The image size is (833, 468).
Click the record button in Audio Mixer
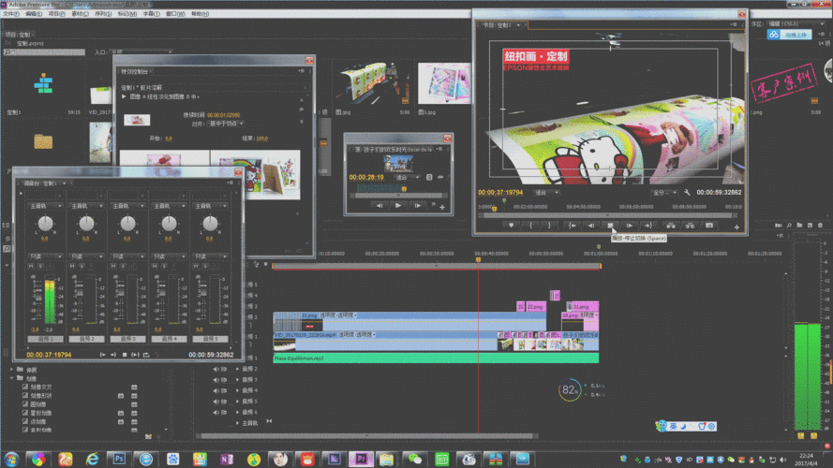[156, 355]
